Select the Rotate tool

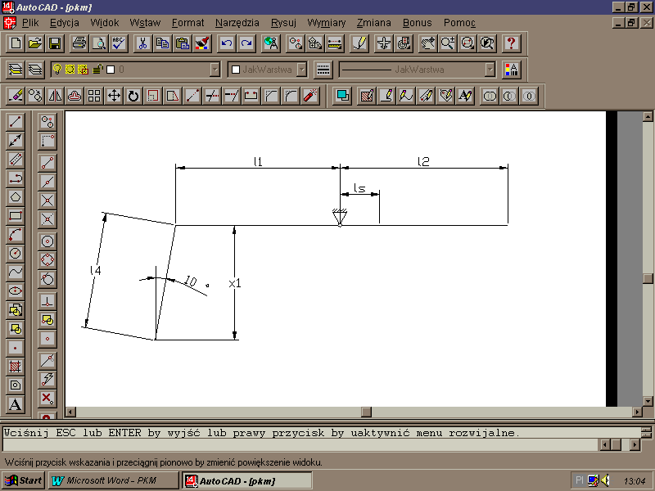point(133,96)
